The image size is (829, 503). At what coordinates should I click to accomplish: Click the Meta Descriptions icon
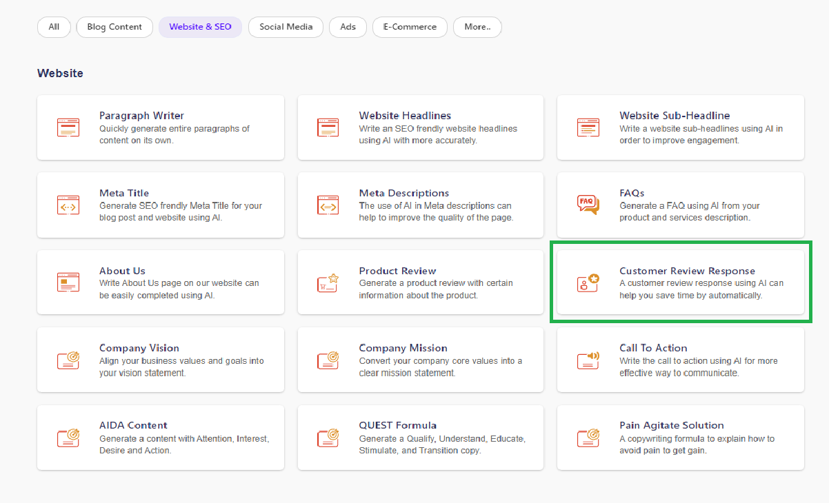pyautogui.click(x=328, y=205)
